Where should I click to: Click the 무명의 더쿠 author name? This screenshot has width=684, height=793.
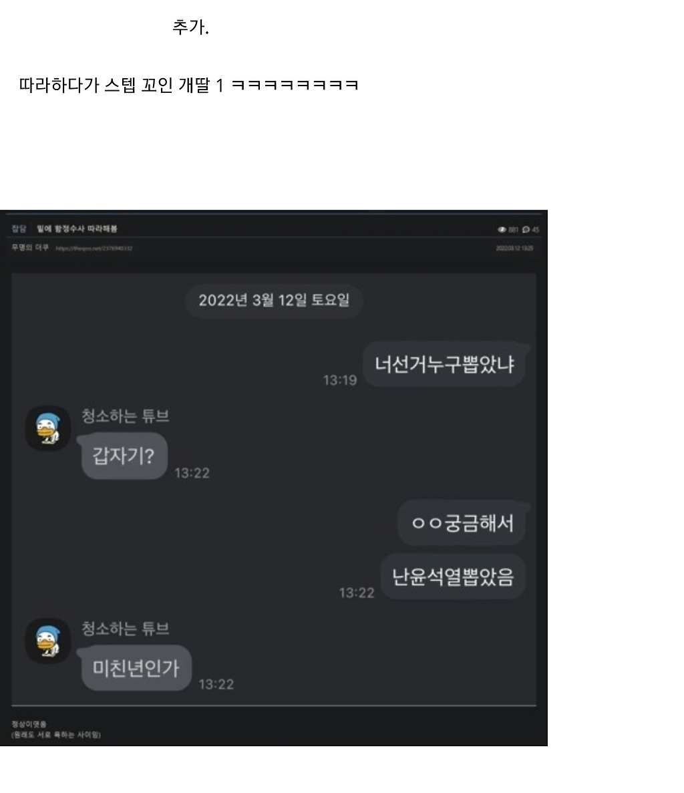[x=30, y=247]
